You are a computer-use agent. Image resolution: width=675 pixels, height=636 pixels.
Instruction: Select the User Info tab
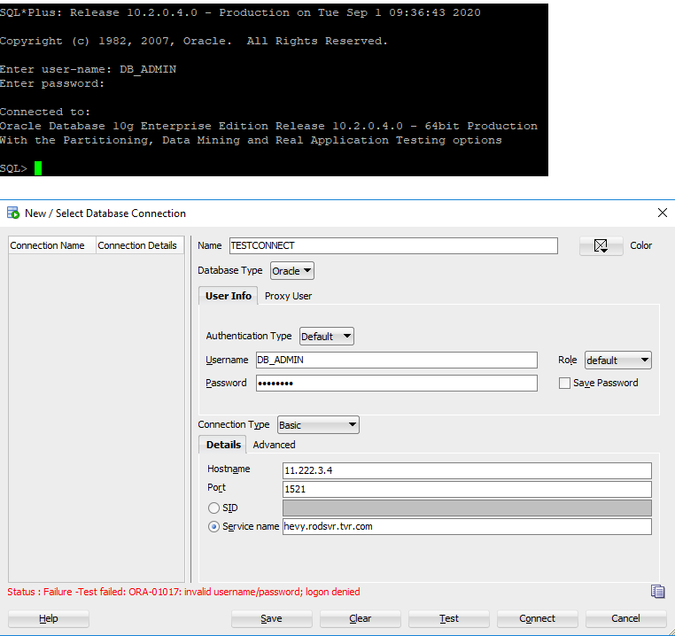(x=228, y=296)
